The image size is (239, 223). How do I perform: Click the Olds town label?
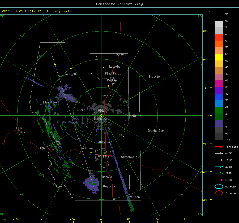pos(101,111)
